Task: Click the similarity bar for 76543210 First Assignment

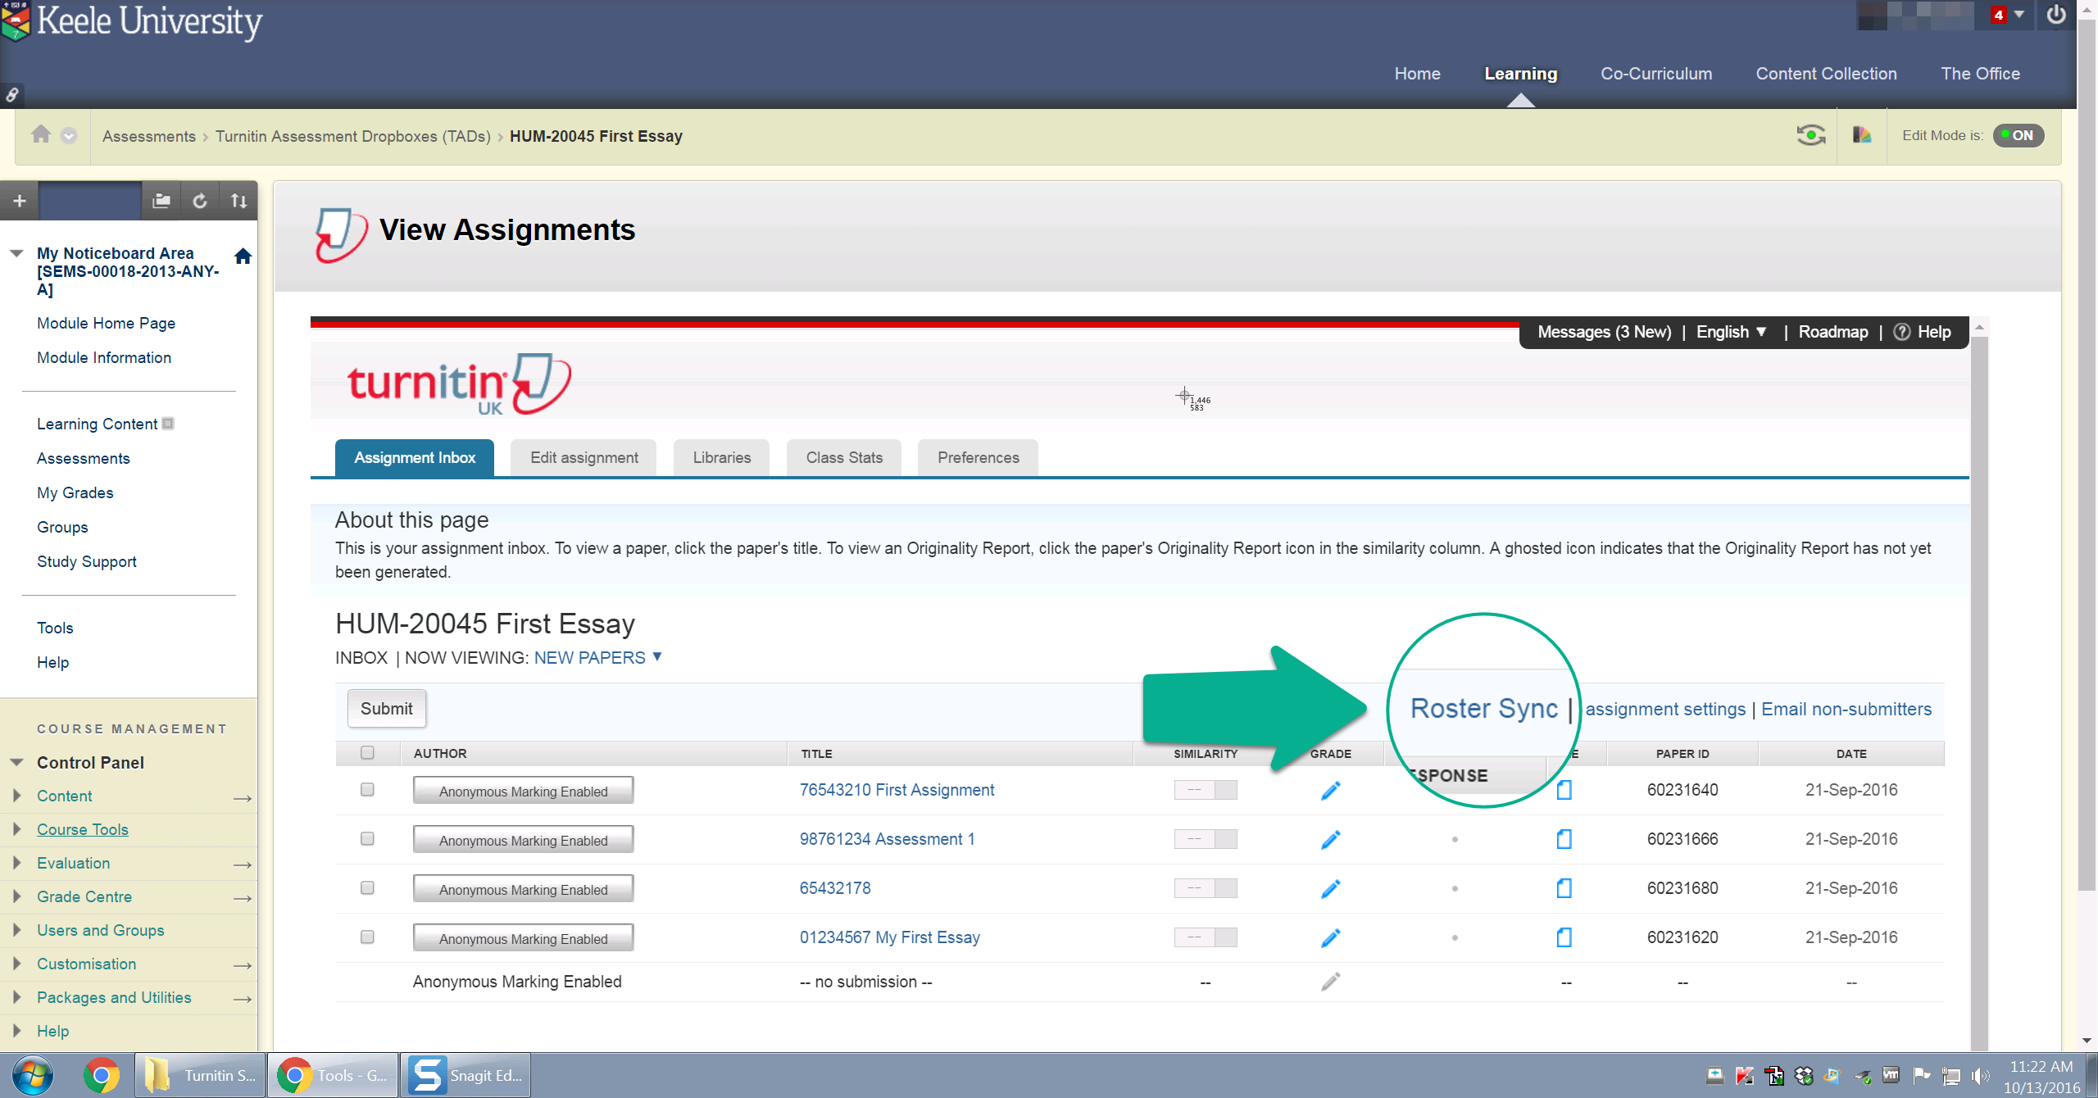Action: [x=1206, y=790]
